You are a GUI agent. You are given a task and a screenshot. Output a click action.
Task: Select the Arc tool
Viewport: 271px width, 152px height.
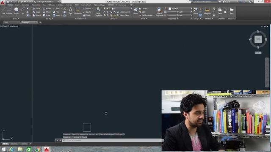click(22, 11)
